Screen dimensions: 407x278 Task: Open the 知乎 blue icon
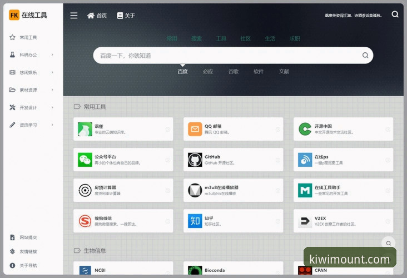195,221
